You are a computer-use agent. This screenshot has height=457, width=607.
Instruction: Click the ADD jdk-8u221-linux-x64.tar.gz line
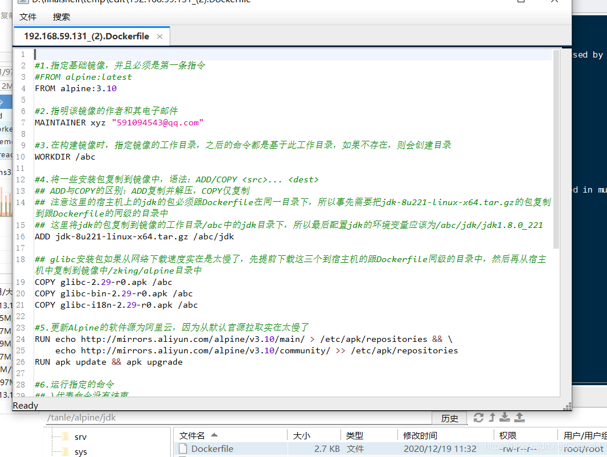[134, 236]
